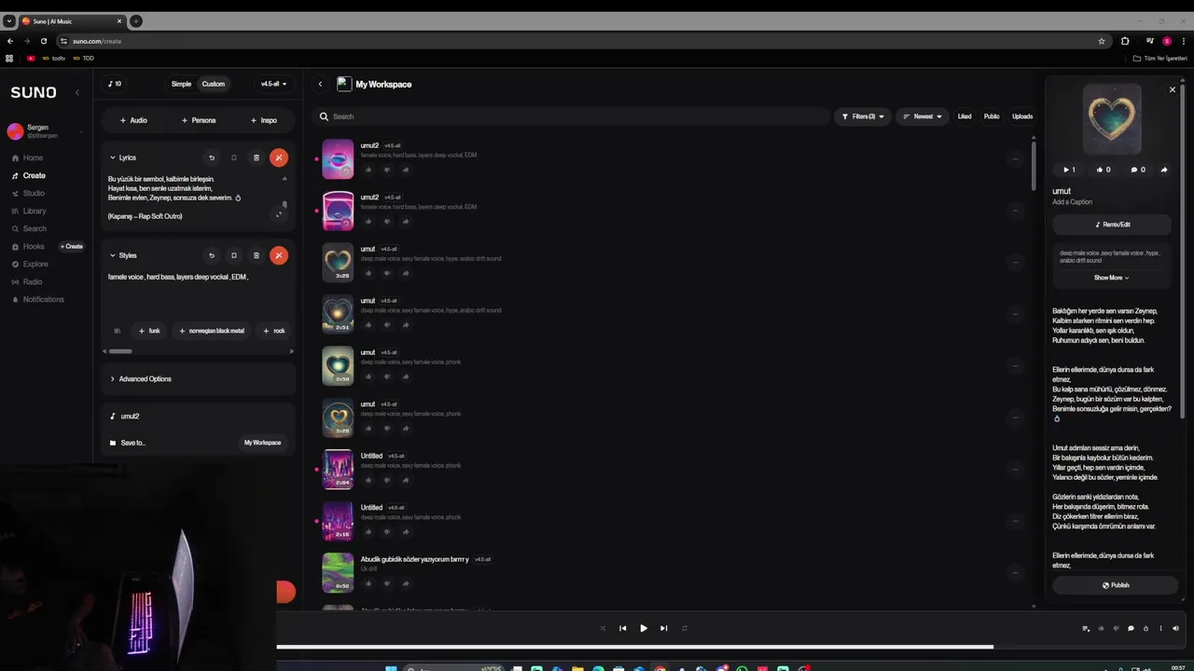The width and height of the screenshot is (1194, 671).
Task: Skip to next track in player
Action: [x=663, y=628]
